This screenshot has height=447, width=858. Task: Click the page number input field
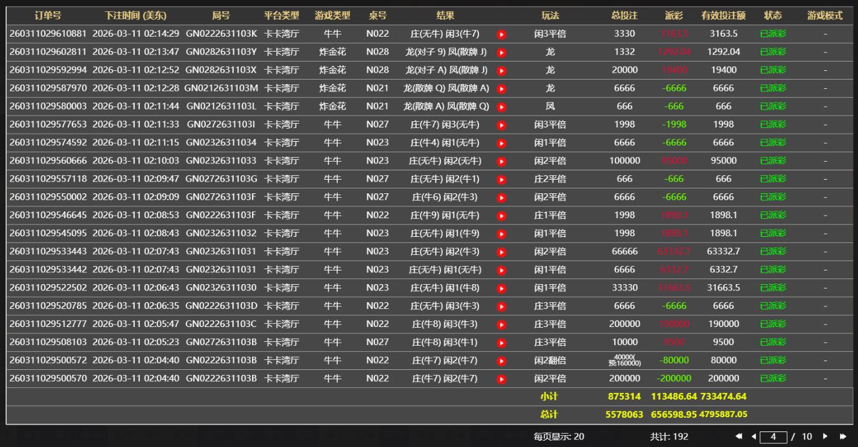pyautogui.click(x=773, y=436)
